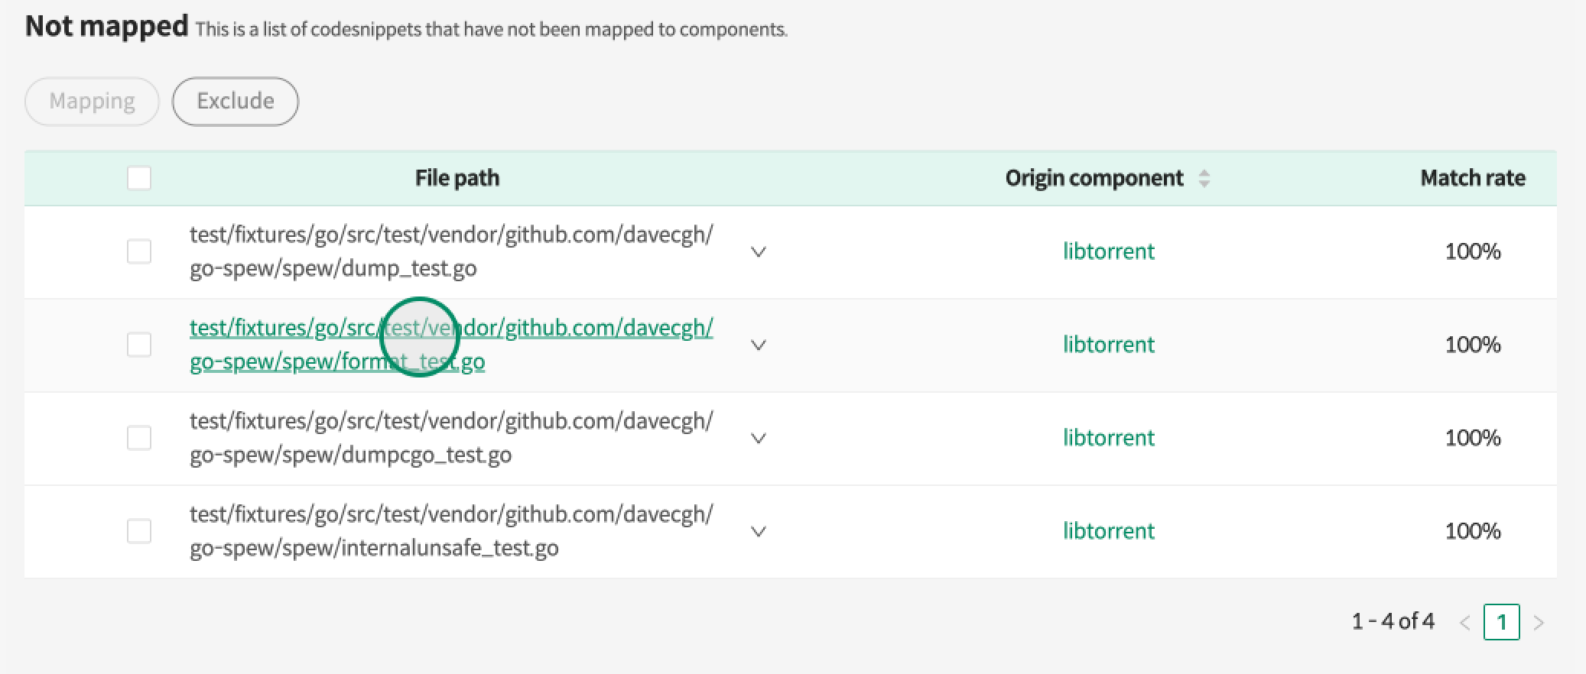Go to previous page arrow

[x=1464, y=623]
